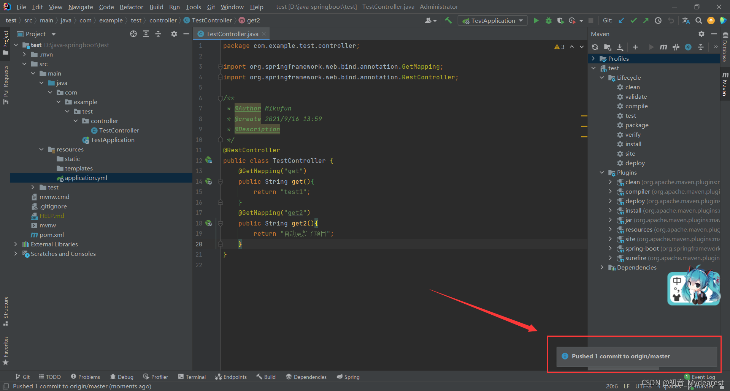Screen dimensions: 730x391
Task: Click Select Opened File target icon in Project panel
Action: (133, 34)
